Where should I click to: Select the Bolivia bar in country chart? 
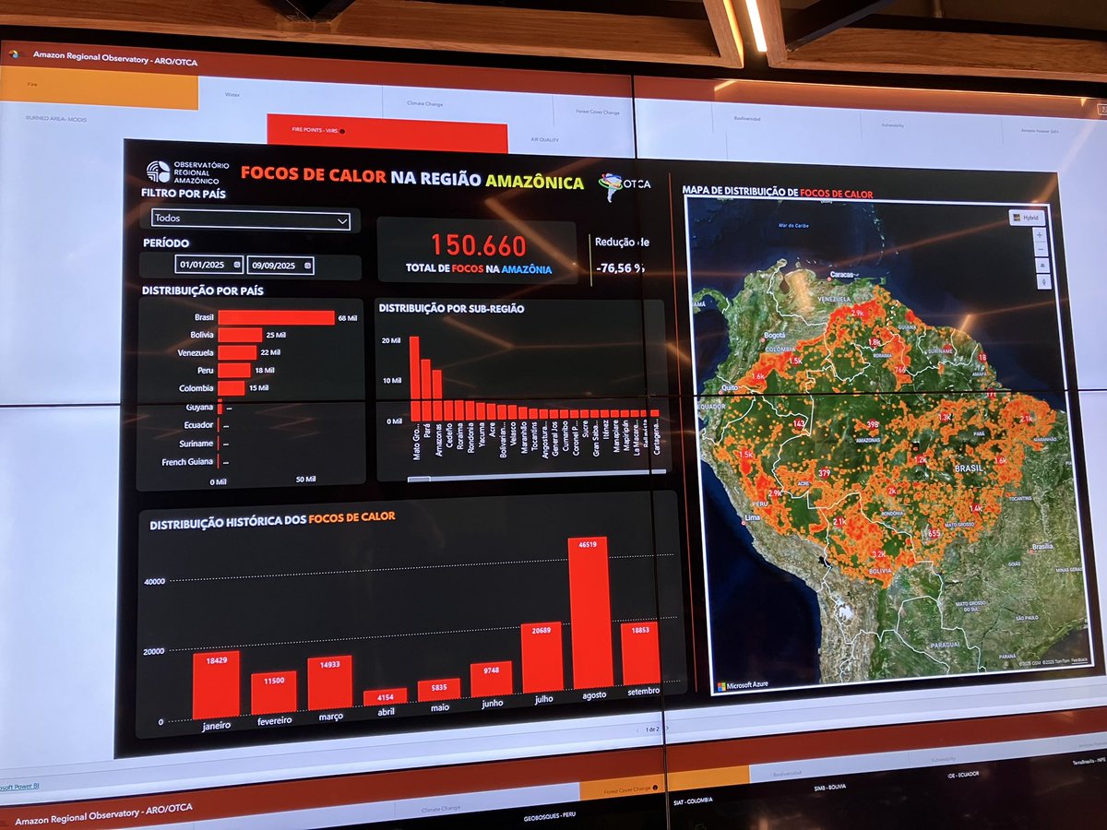tap(240, 335)
